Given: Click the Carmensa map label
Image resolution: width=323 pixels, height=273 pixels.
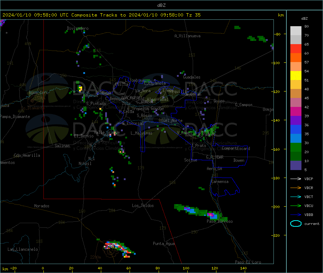Looking at the screenshot, I should point(220,182).
